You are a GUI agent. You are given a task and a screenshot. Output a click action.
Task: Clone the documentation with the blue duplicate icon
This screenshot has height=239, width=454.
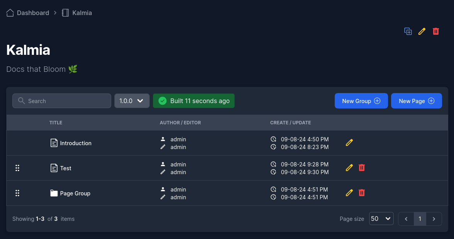point(408,31)
